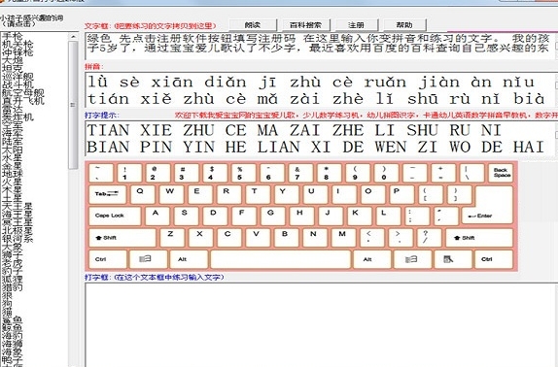Select 大炮 in the word list
The height and width of the screenshot is (367, 558).
click(13, 60)
